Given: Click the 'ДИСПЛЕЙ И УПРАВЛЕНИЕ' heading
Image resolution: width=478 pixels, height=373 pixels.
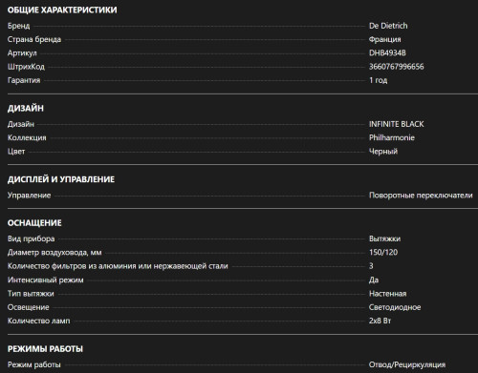Looking at the screenshot, I should point(61,179).
